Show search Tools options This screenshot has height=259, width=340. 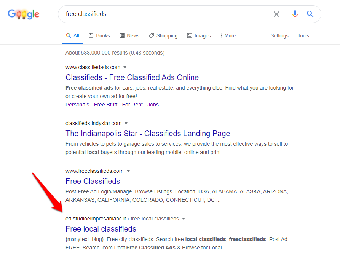coord(303,35)
